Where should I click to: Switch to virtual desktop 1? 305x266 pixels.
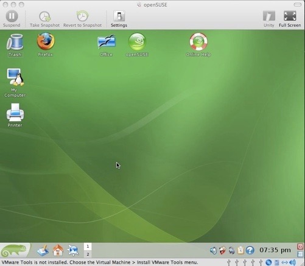88,247
